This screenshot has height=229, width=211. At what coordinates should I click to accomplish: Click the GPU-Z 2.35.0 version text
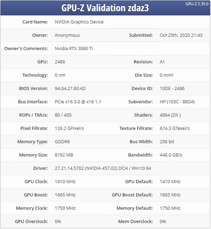coord(197,4)
